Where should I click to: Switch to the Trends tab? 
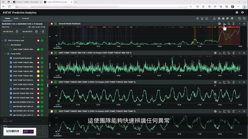(7, 18)
